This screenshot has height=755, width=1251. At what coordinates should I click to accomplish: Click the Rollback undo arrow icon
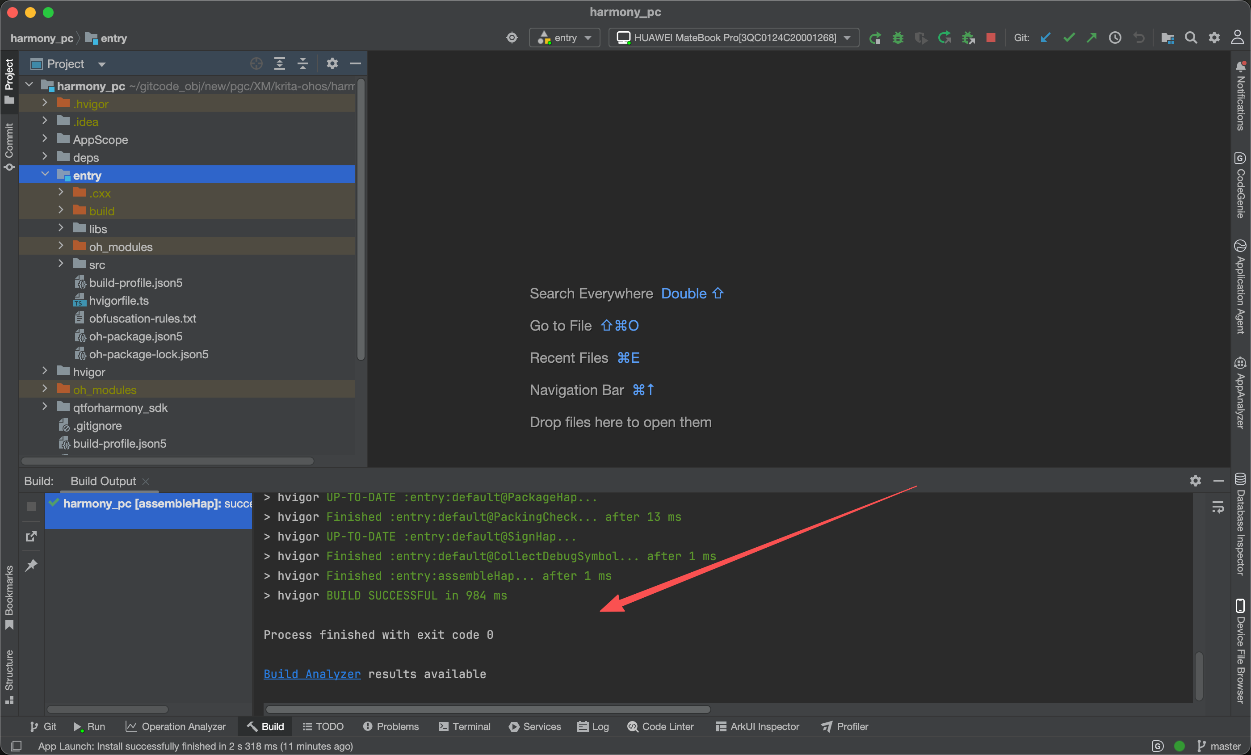[x=1139, y=38]
